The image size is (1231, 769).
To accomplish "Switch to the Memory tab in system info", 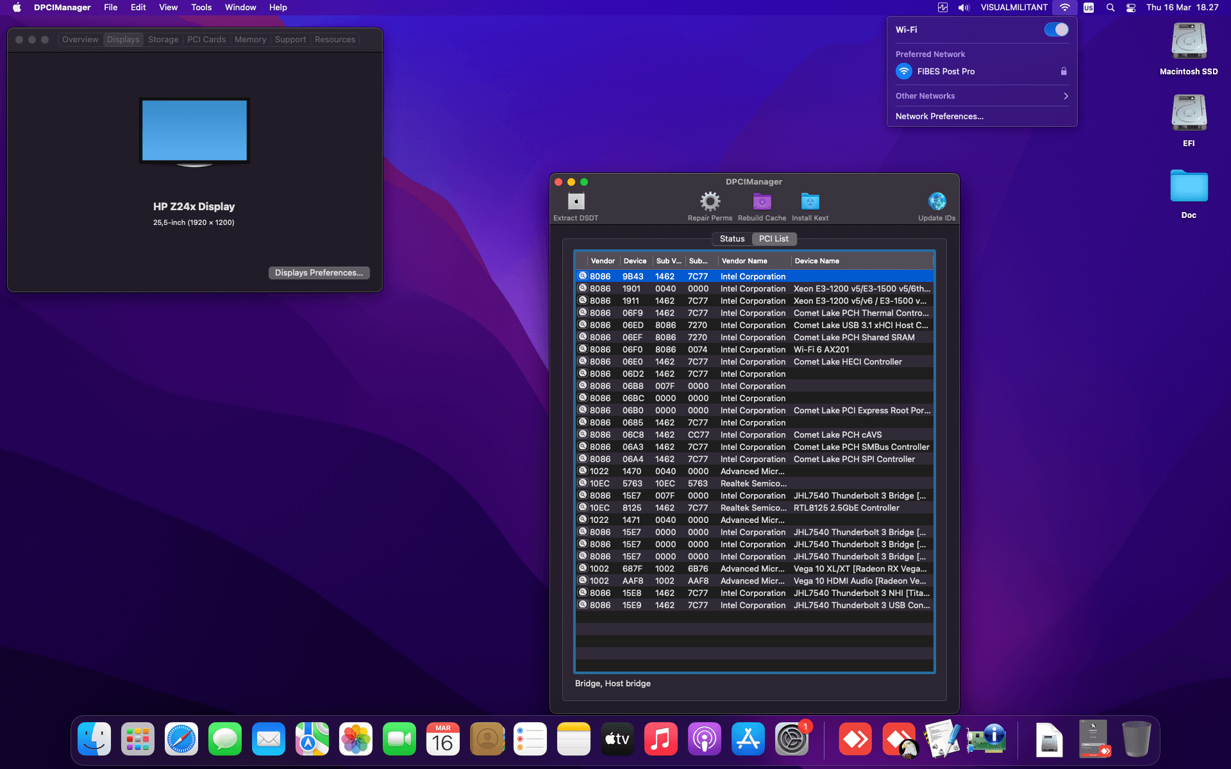I will (250, 39).
